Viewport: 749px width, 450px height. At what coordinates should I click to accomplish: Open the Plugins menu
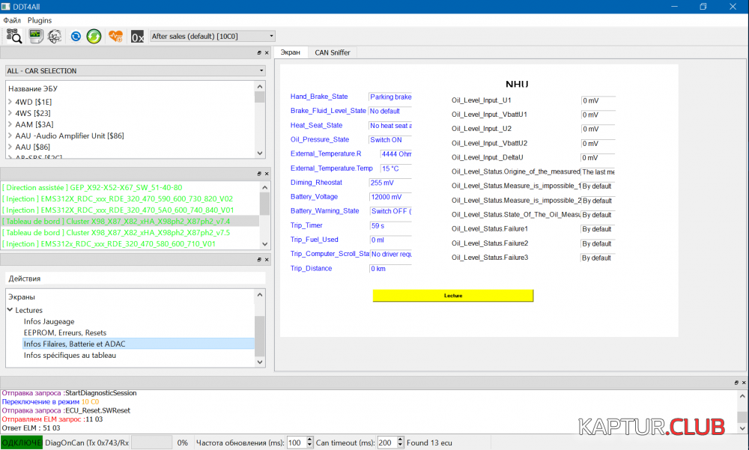coord(40,20)
